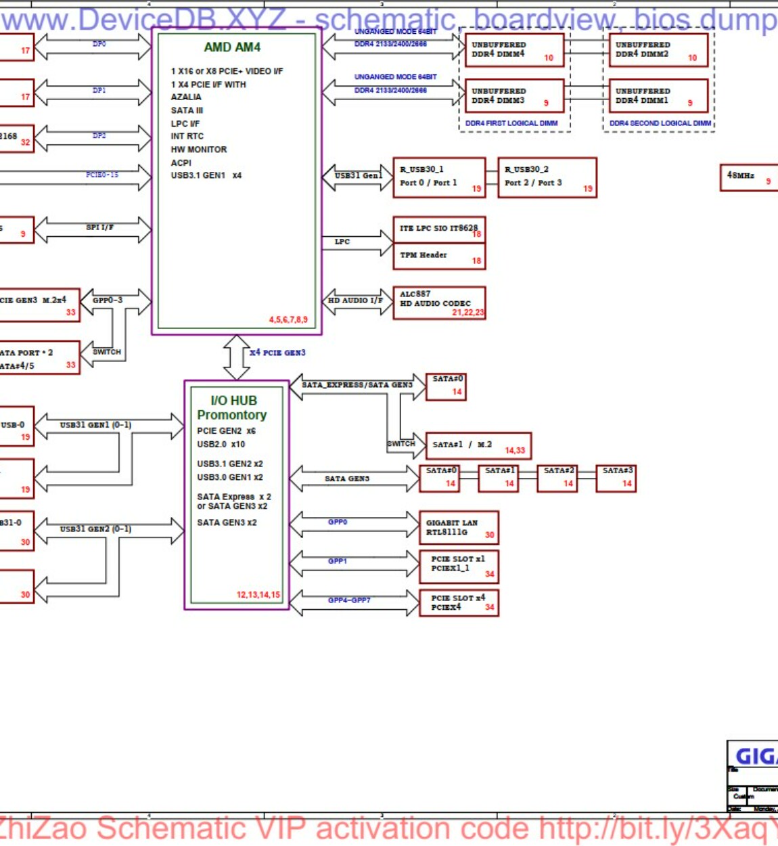778x846 pixels.
Task: Click the 'LPC I/F' feature text
Action: pos(185,124)
